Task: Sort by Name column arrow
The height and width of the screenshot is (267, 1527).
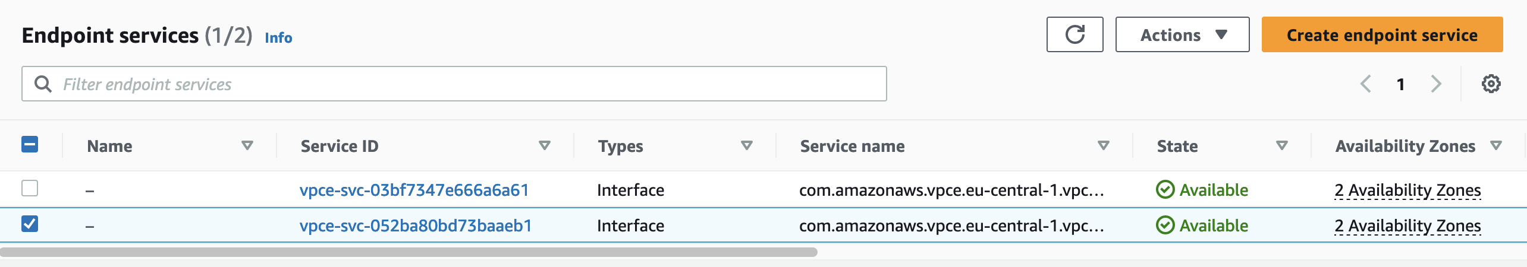Action: click(247, 146)
